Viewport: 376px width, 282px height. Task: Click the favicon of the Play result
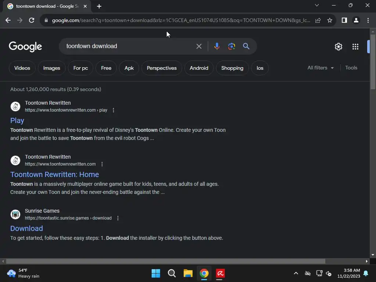tap(15, 106)
